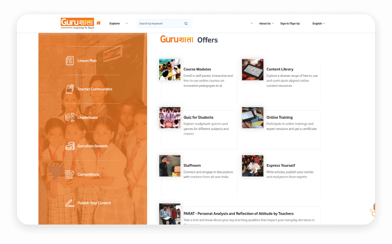Open the Express Yourself title link
The width and height of the screenshot is (392, 244).
(281, 165)
